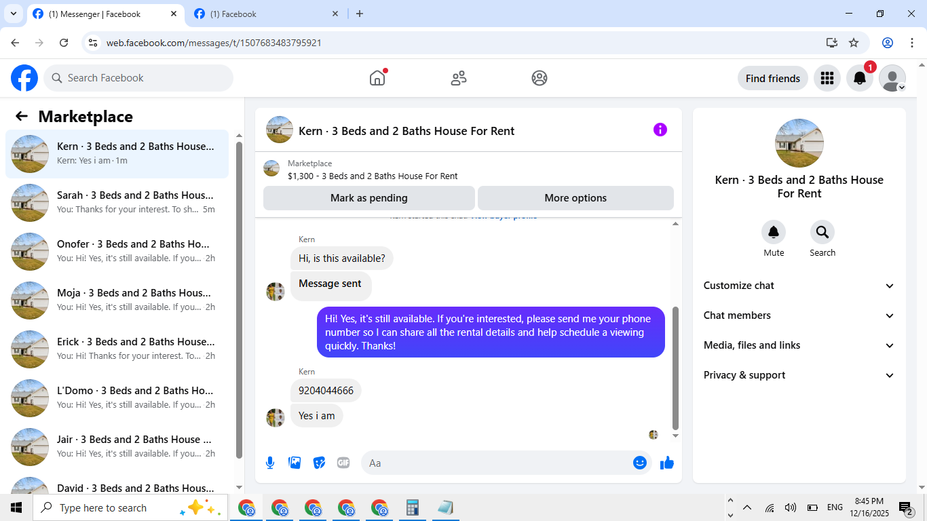The width and height of the screenshot is (927, 521).
Task: Open a new browser tab
Action: (360, 14)
